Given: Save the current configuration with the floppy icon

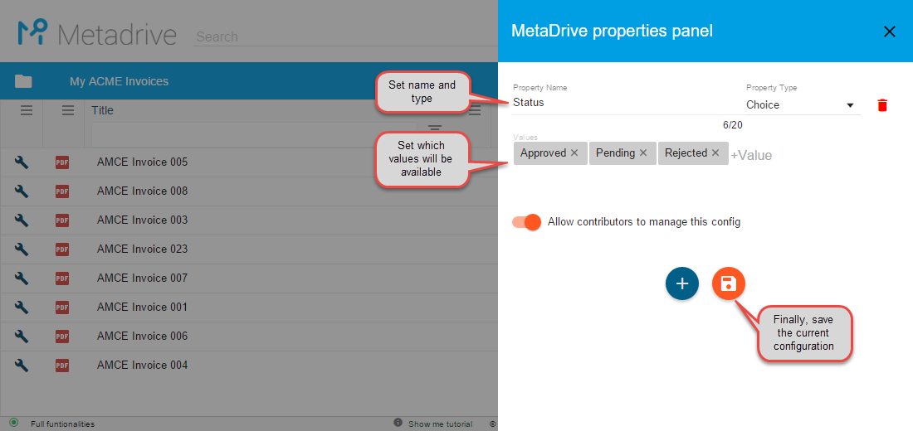Looking at the screenshot, I should [729, 283].
